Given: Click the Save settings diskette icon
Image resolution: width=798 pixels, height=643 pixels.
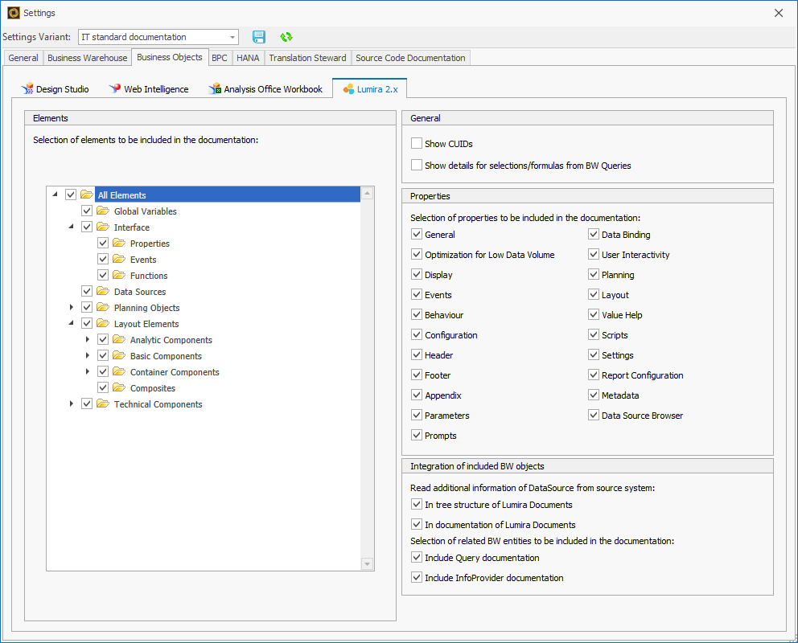Looking at the screenshot, I should coord(258,36).
